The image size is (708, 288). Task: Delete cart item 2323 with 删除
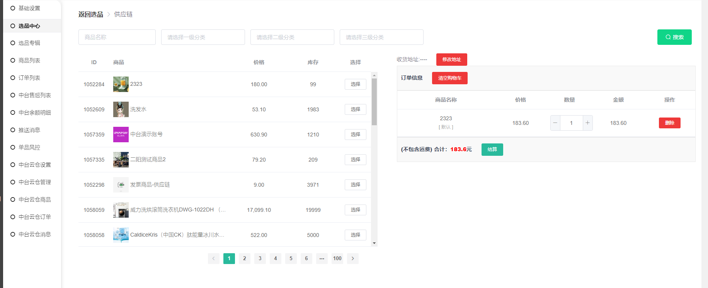point(670,123)
